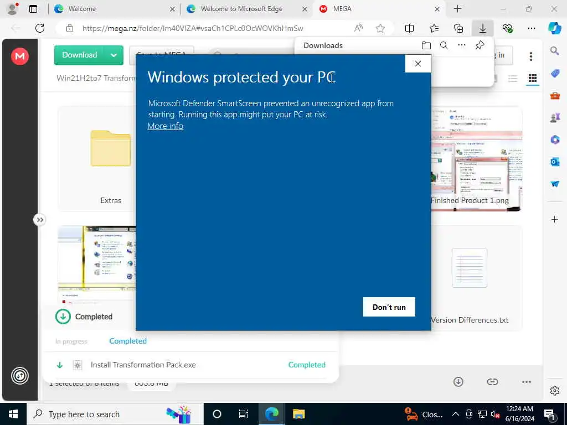567x425 pixels.
Task: Open Edge Settings and more menu
Action: pyautogui.click(x=531, y=28)
